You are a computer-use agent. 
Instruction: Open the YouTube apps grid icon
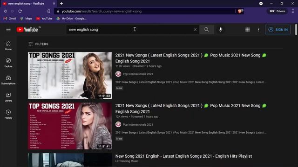(247, 30)
